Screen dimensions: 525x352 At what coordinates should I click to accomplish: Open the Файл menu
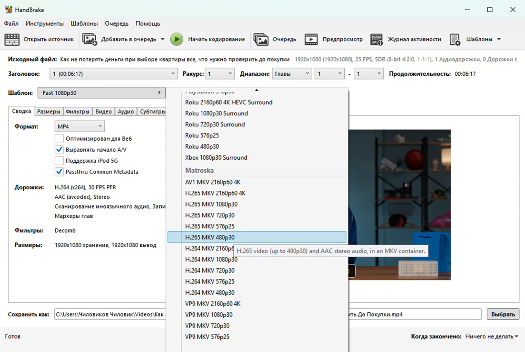pyautogui.click(x=11, y=23)
